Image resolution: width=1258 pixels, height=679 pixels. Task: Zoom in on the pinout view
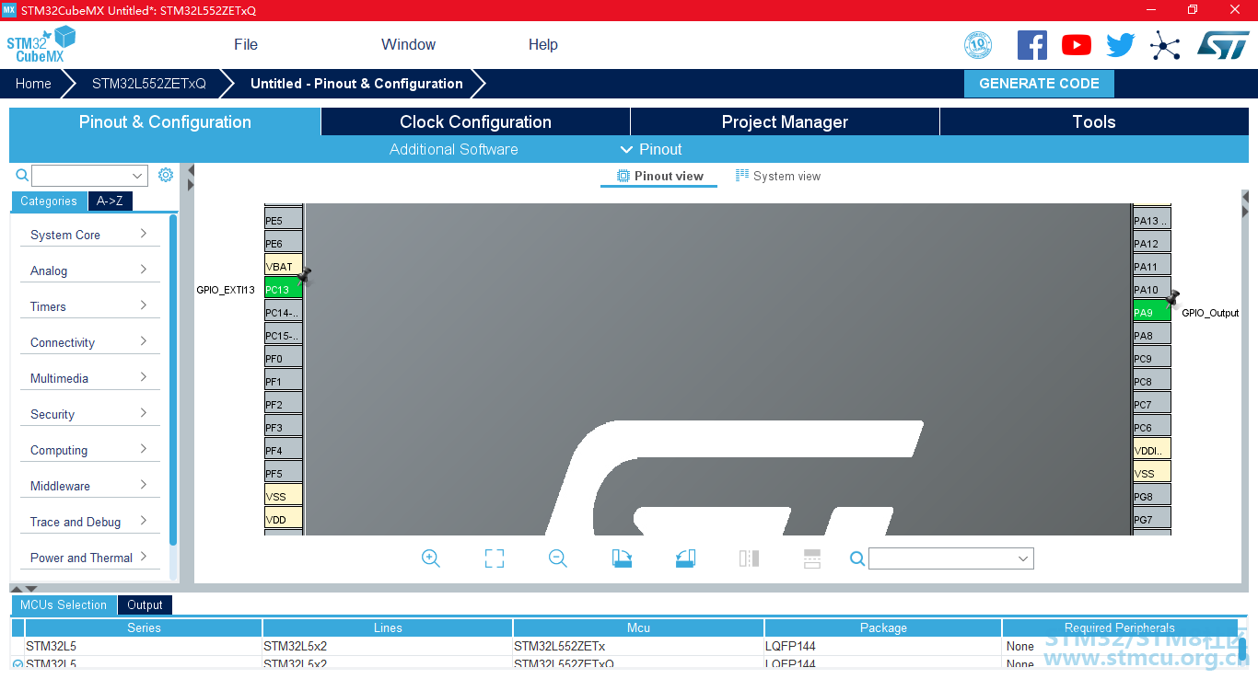pyautogui.click(x=430, y=558)
